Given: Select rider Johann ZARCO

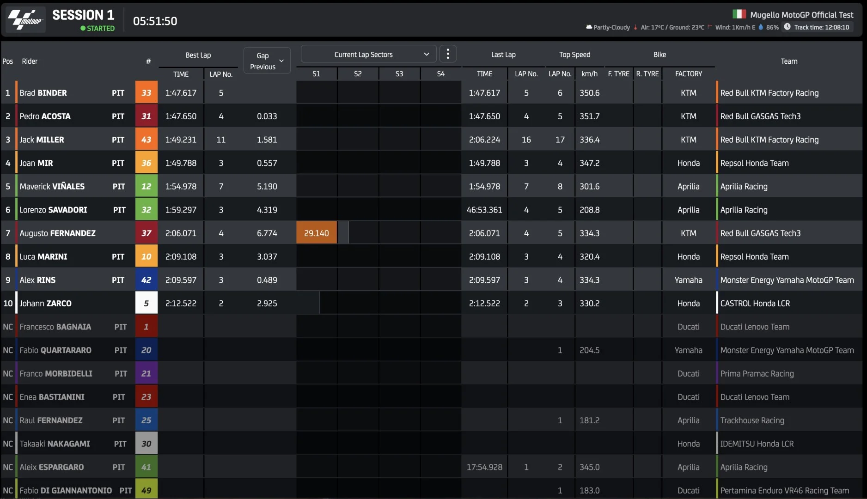Looking at the screenshot, I should pos(46,304).
